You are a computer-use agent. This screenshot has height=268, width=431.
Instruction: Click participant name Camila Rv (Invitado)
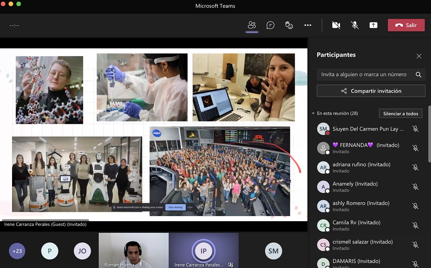[x=356, y=222]
